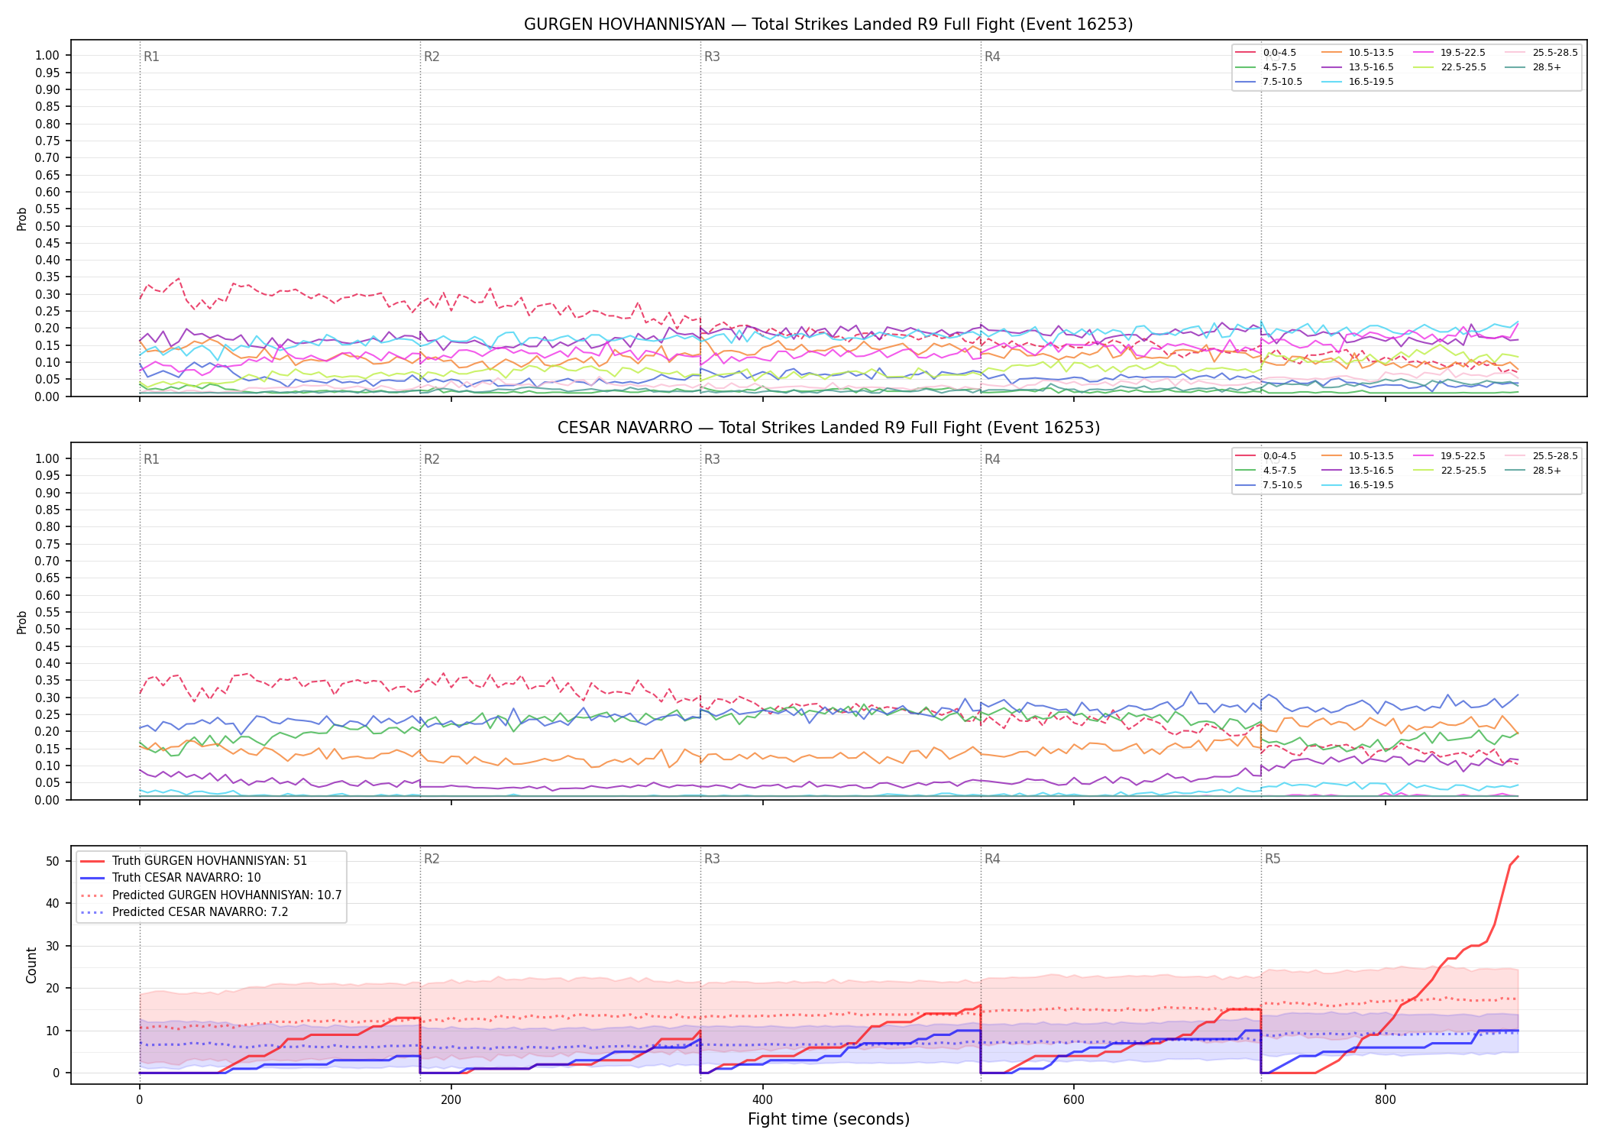
Task: Click the R5 round marker in the Count chart
Action: 1273,859
